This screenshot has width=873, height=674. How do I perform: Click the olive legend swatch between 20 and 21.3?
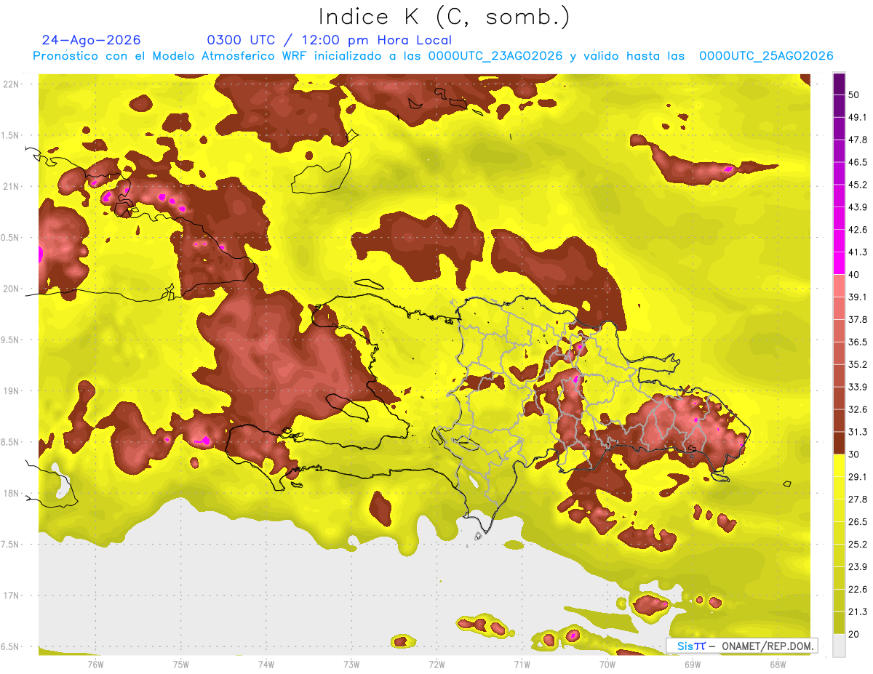point(840,623)
